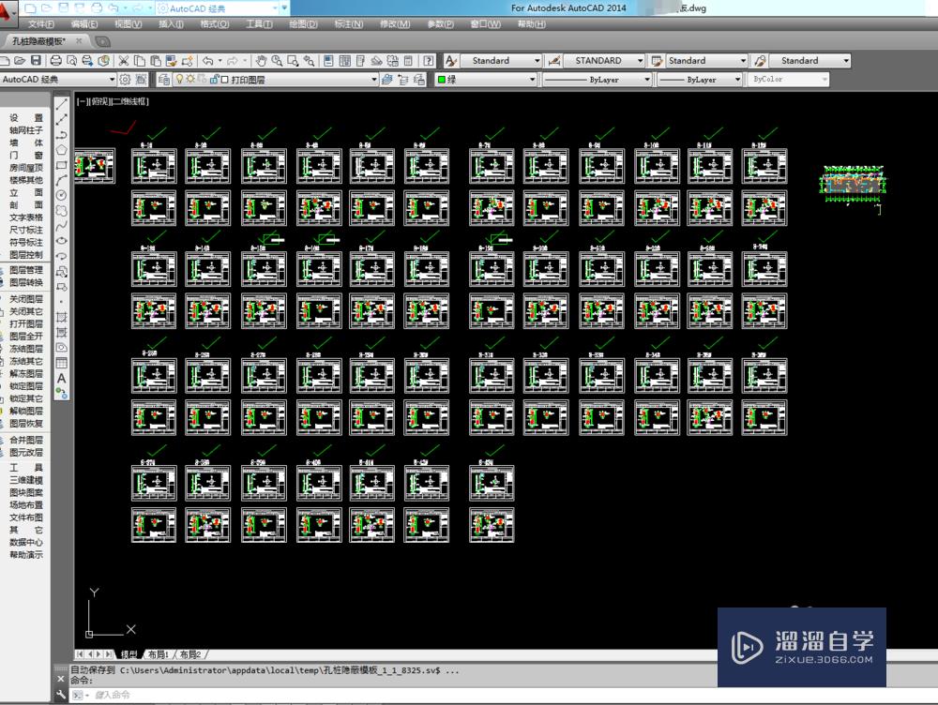Click 锁定图层 in the left panel
This screenshot has width=938, height=705.
pos(25,385)
